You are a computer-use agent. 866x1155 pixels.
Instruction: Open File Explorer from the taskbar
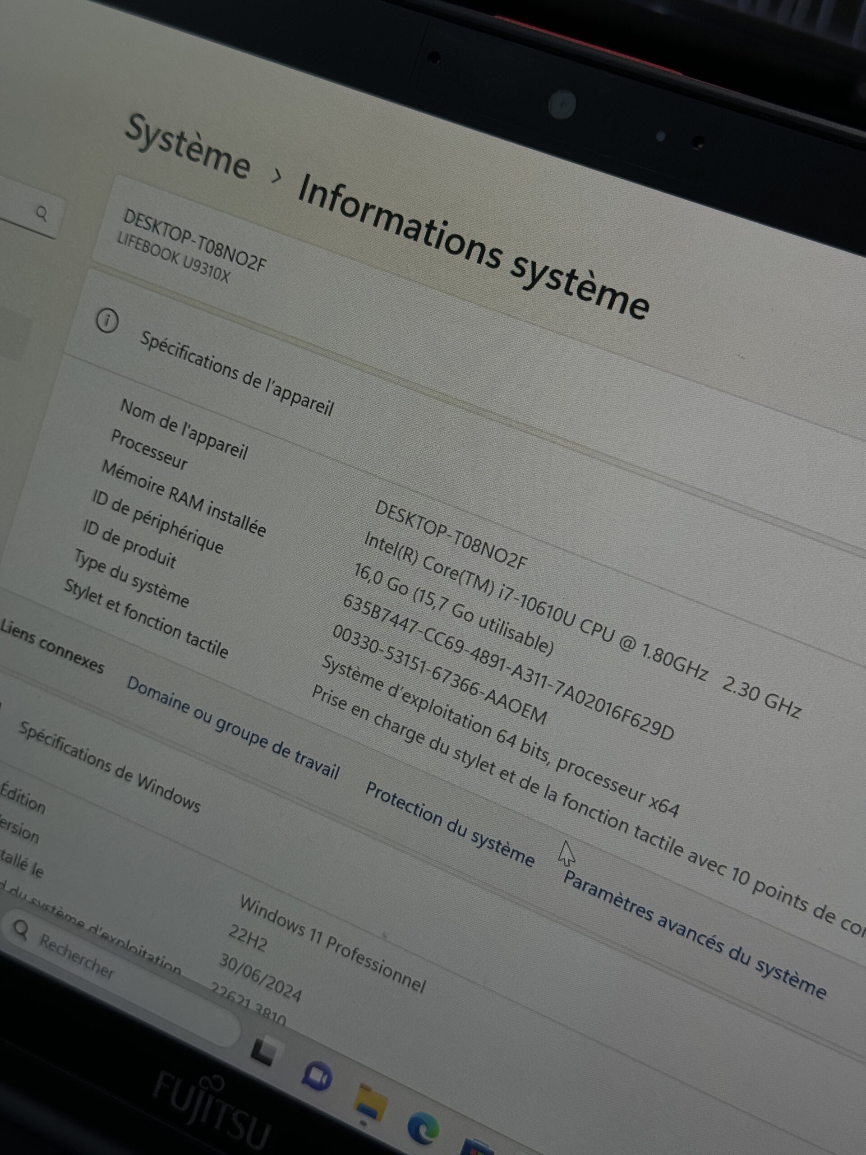371,1103
